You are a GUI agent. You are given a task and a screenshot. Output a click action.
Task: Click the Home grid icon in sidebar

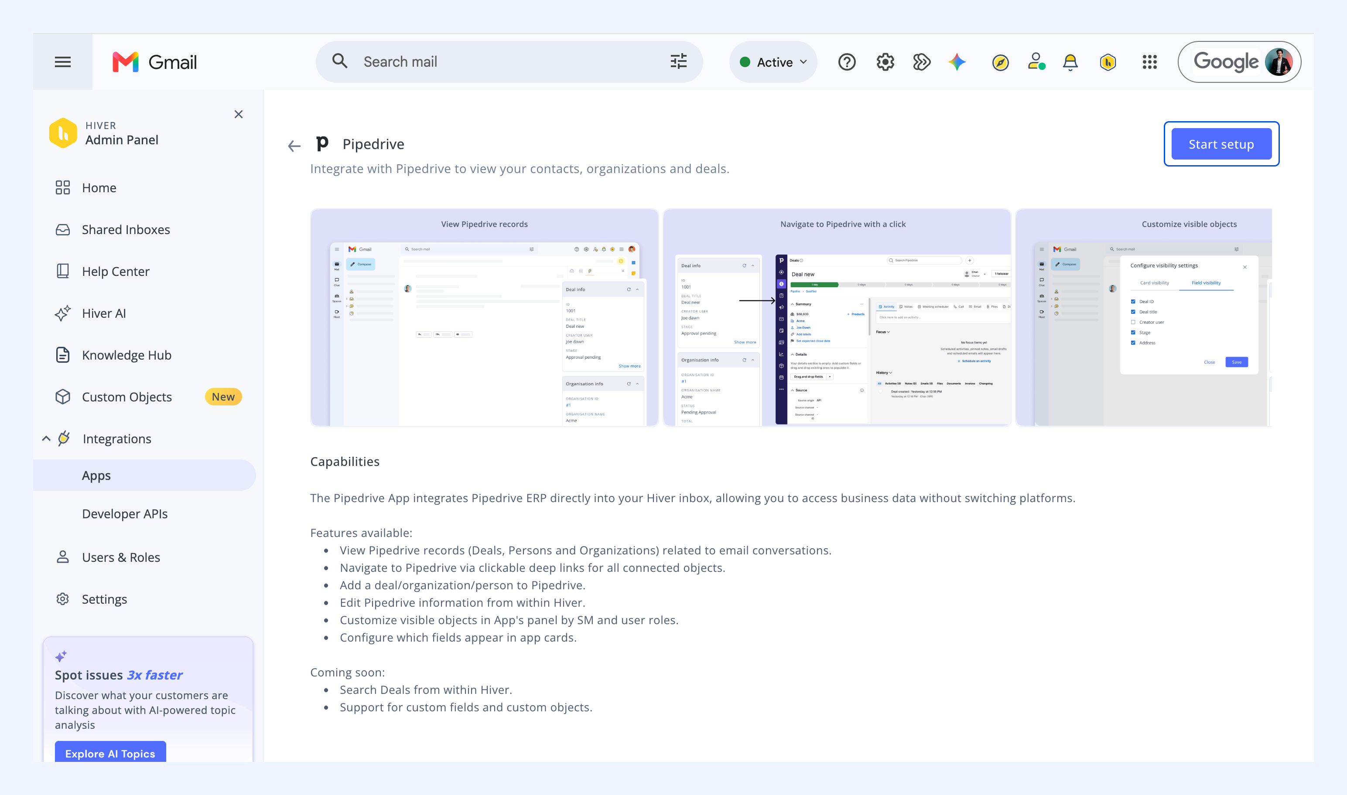(x=63, y=187)
